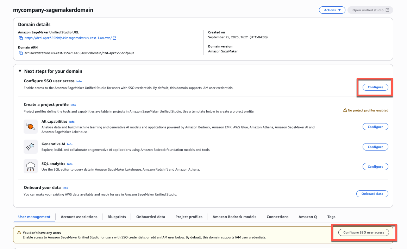The image size is (407, 249).
Task: Click the external link icon beside the Studio URL
Action: pyautogui.click(x=114, y=38)
